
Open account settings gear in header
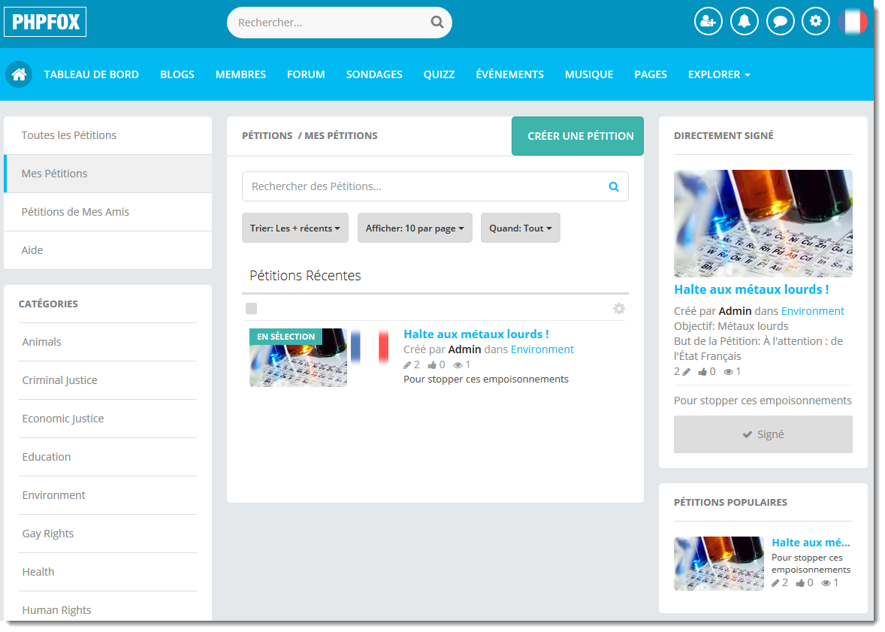pyautogui.click(x=816, y=22)
